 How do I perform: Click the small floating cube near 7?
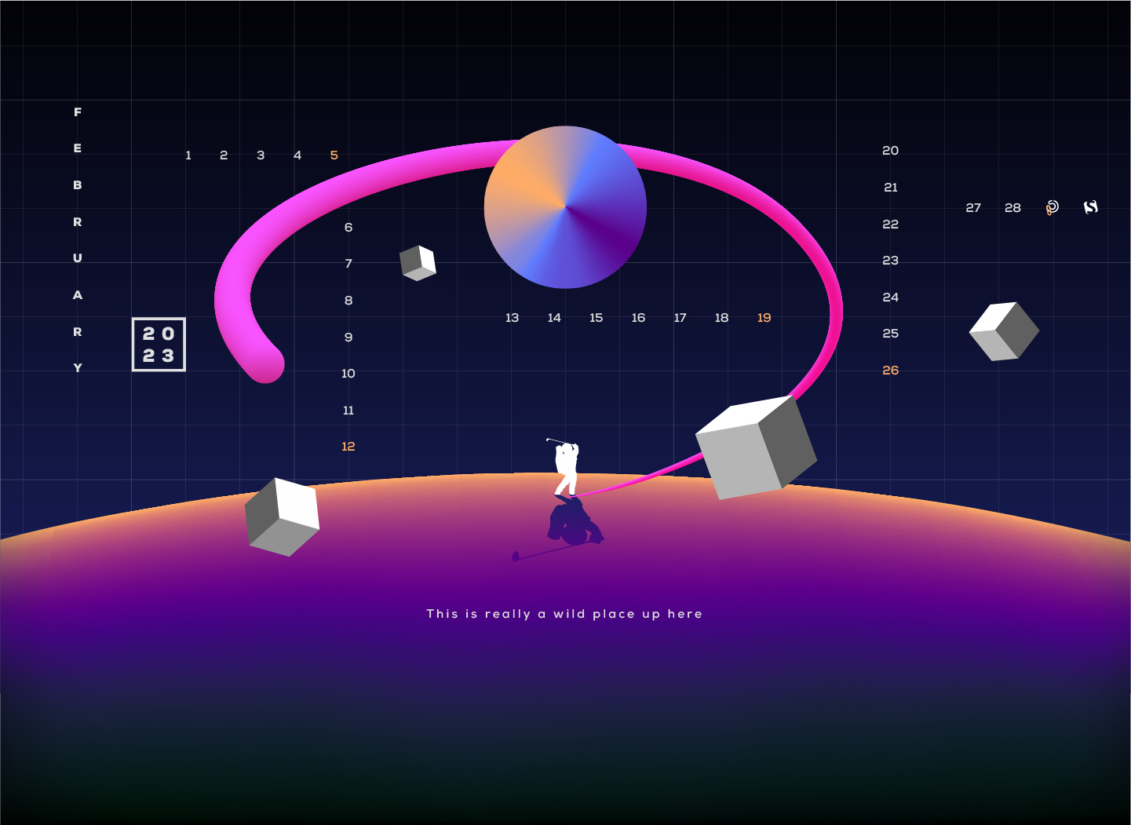coord(418,262)
